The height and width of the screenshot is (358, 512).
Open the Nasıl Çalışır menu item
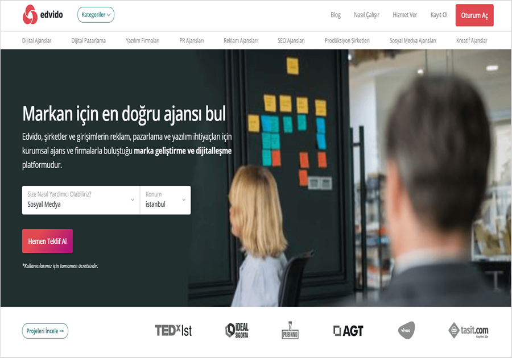(x=366, y=15)
